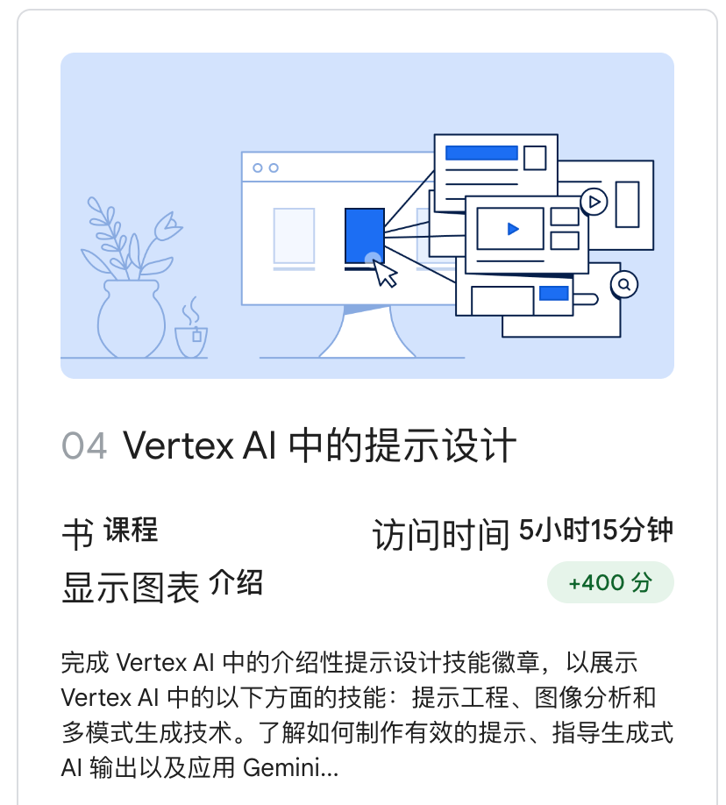Click the course description paragraph
The width and height of the screenshot is (726, 805).
click(x=367, y=715)
